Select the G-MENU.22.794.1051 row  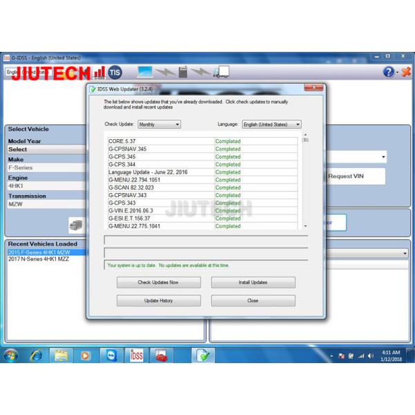(203, 180)
